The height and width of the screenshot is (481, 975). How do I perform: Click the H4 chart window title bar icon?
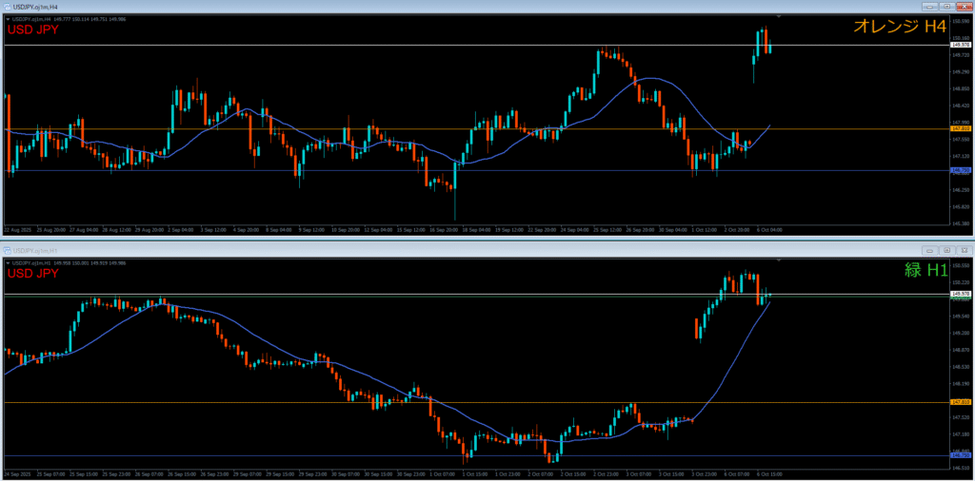pyautogui.click(x=7, y=7)
